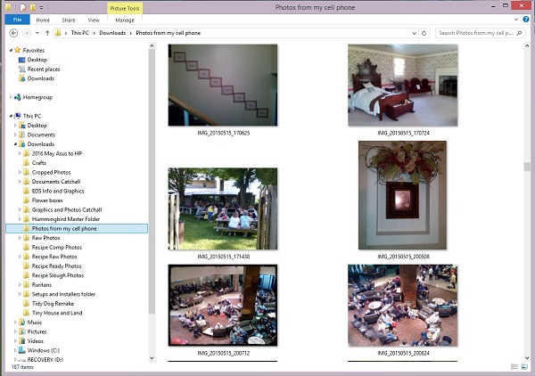Select the Manage tab under Picture Tools

coord(125,20)
